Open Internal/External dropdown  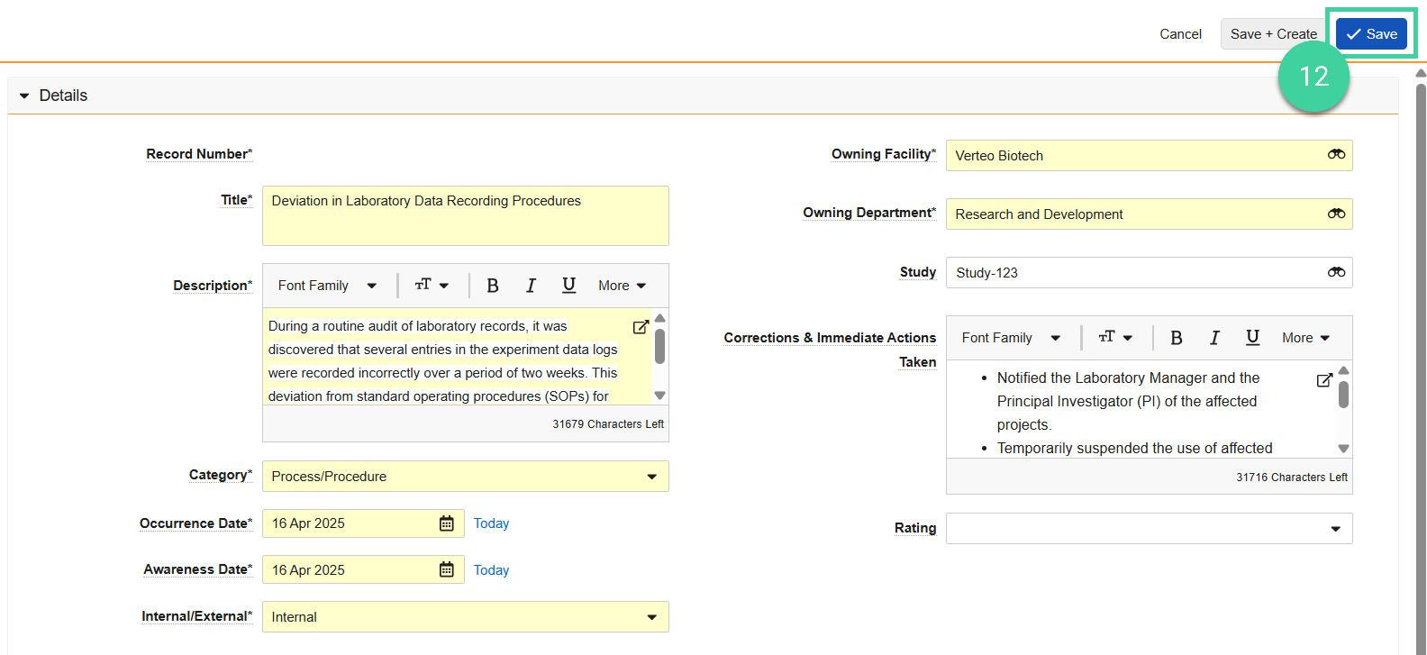coord(466,617)
